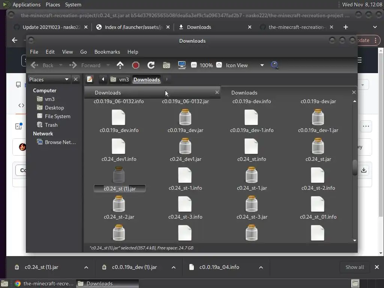Switch to Index of /launcher/assets browser tab
The width and height of the screenshot is (384, 288).
pos(133,27)
